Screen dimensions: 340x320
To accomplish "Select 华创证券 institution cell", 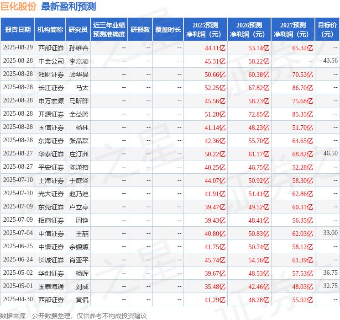I will tap(51, 273).
